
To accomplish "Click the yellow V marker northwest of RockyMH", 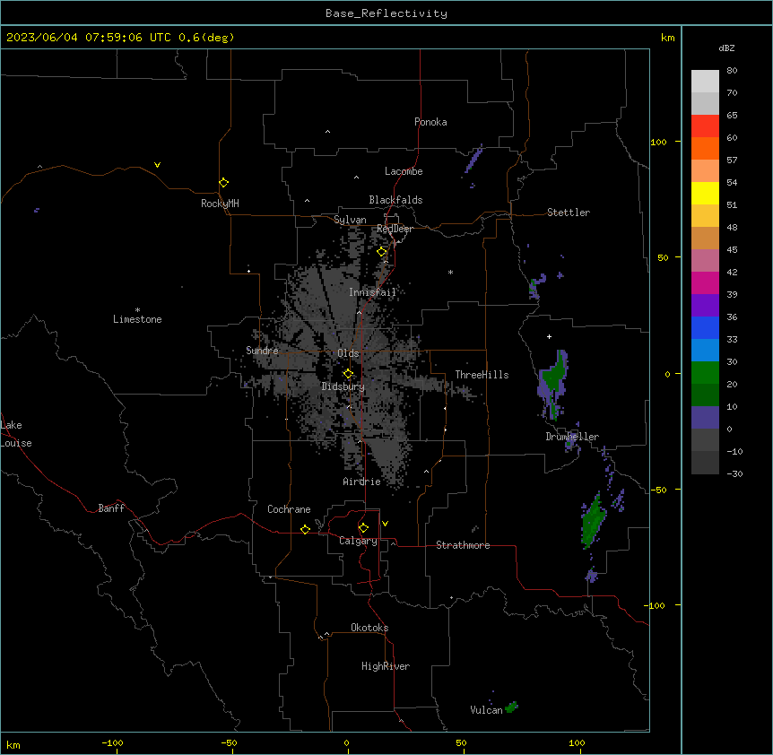I will [157, 165].
